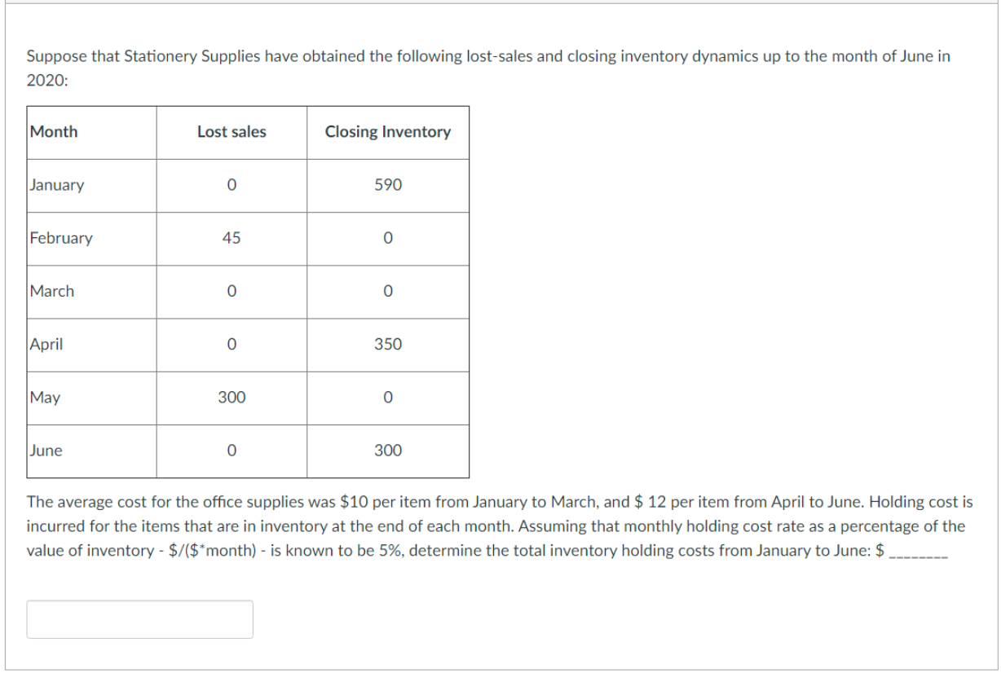Click the answer input field

[139, 619]
